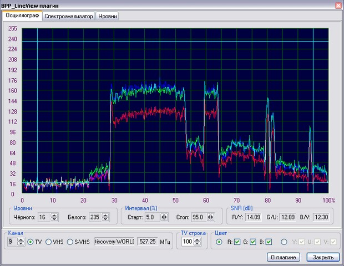Click the oscilloscope waveform graph

[175, 111]
